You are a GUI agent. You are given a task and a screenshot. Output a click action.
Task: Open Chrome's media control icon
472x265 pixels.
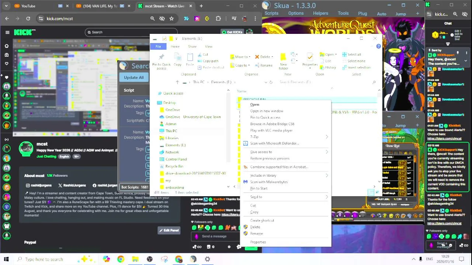(x=234, y=18)
